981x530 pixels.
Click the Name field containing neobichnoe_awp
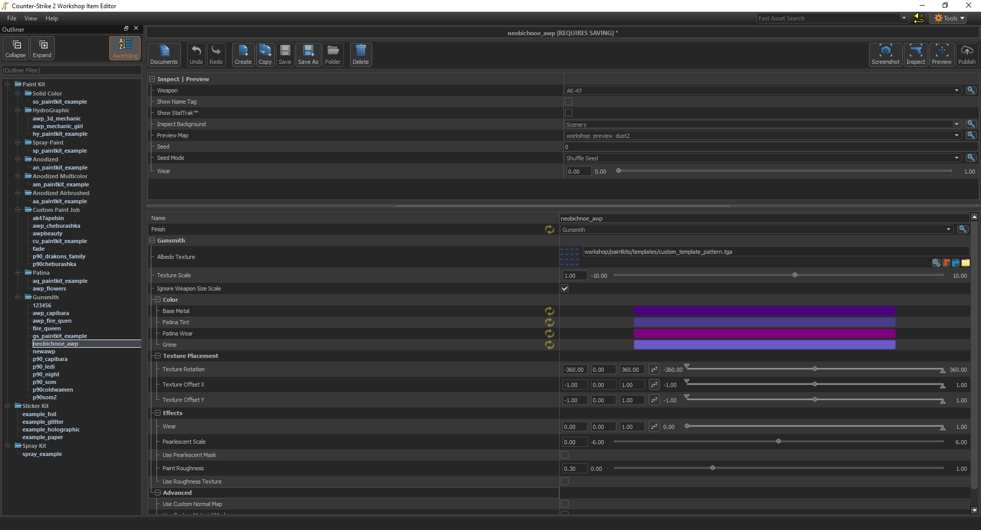coord(764,218)
